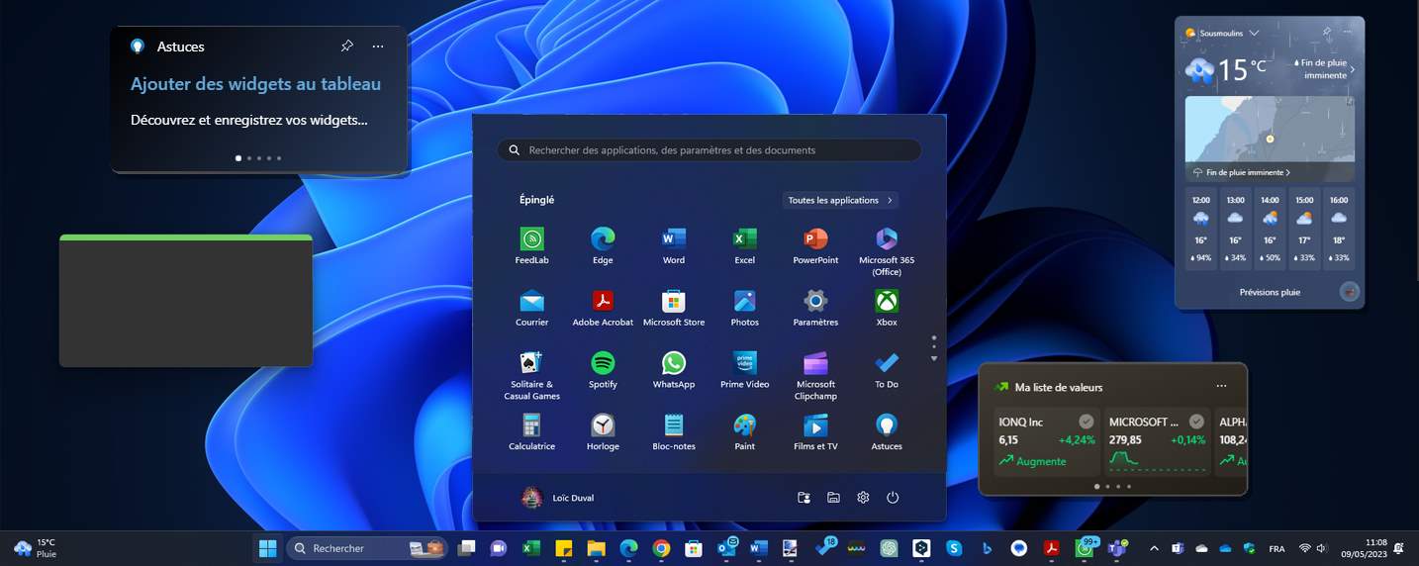1419x566 pixels.
Task: Open Prime Video app
Action: [x=744, y=370]
